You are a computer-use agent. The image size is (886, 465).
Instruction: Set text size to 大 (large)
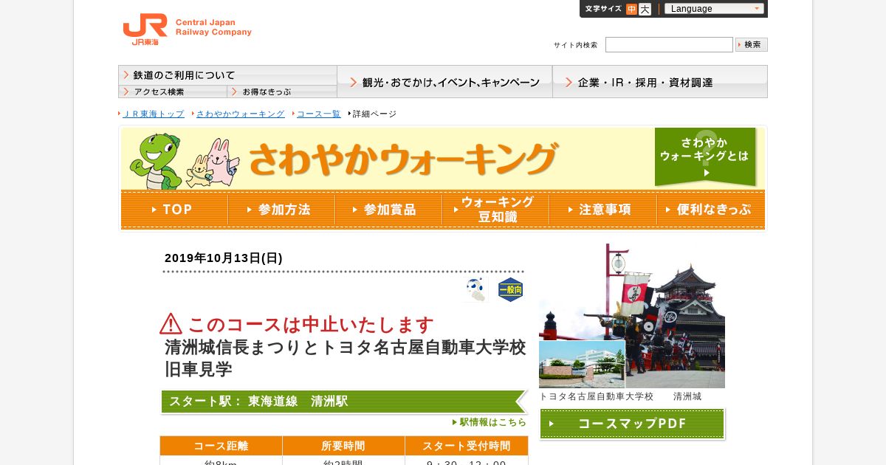(x=645, y=9)
